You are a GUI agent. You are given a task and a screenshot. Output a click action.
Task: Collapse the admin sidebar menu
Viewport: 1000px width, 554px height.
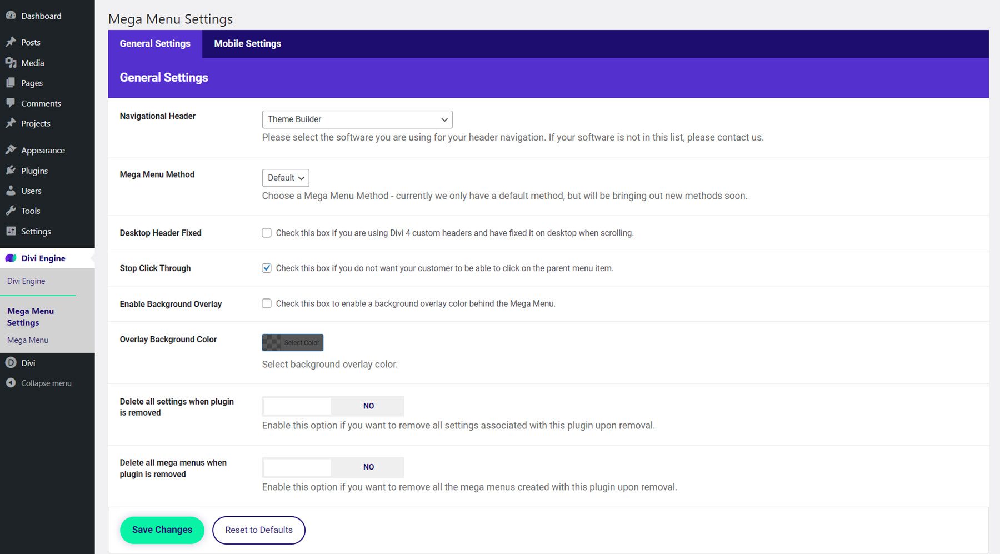coord(38,383)
